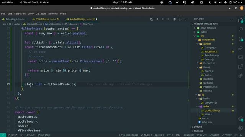Click editor vertical scrollbar

(188, 79)
